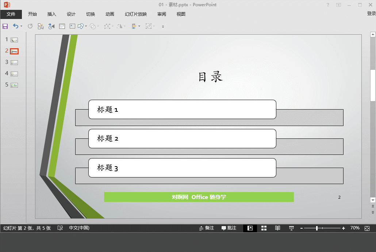376x252 pixels.
Task: Open Reading View from the status bar
Action: (277, 228)
